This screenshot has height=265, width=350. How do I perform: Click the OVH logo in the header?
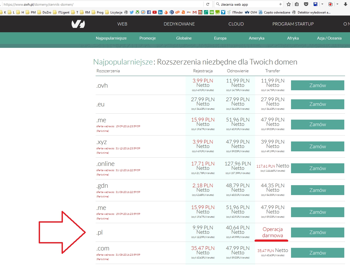click(x=78, y=24)
